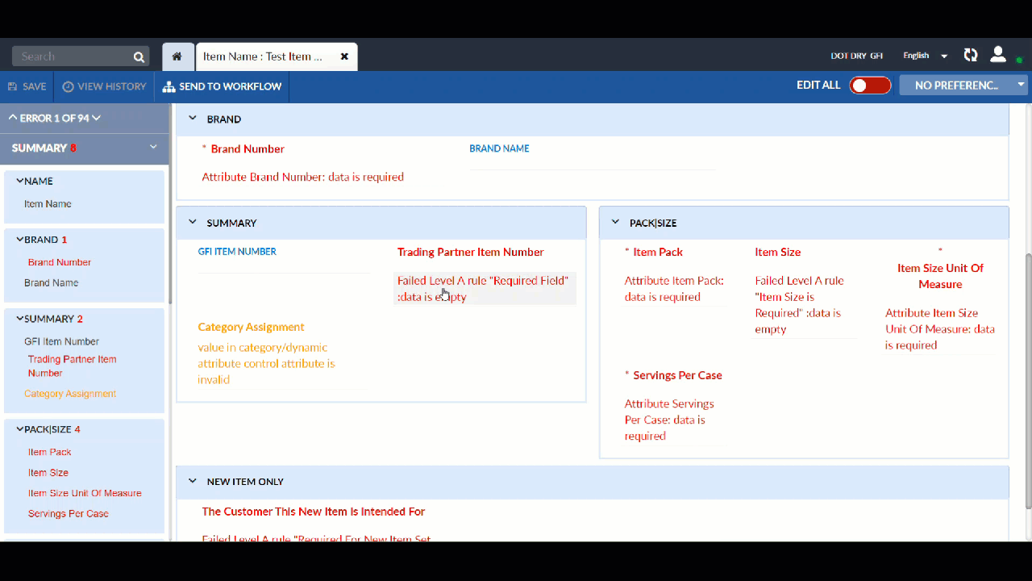The image size is (1032, 581).
Task: Collapse the BRAND section panel
Action: point(192,119)
